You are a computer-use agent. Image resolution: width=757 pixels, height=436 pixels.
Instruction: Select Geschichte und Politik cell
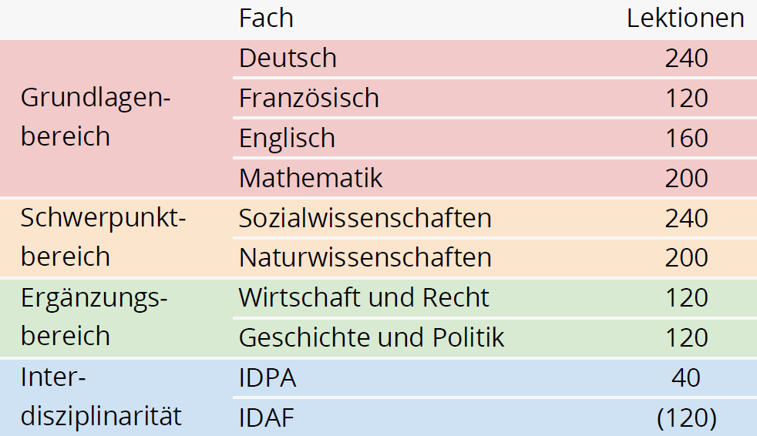[x=372, y=337]
